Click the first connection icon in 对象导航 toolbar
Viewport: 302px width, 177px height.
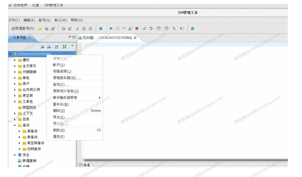click(42, 47)
